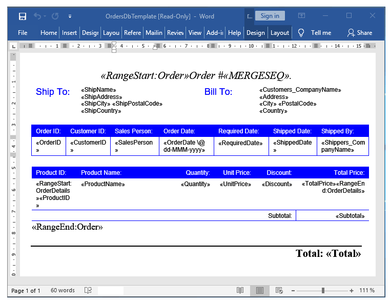This screenshot has height=302, width=390.
Task: Switch to the Insert tab
Action: [x=69, y=33]
